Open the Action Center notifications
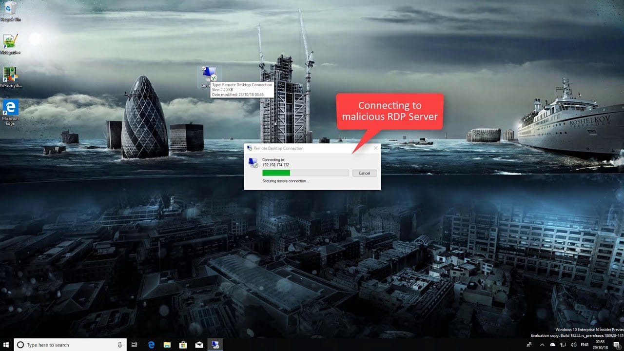 (x=616, y=345)
